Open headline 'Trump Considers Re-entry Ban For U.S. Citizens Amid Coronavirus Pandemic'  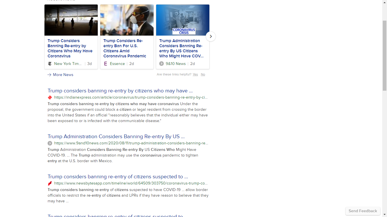[125, 48]
